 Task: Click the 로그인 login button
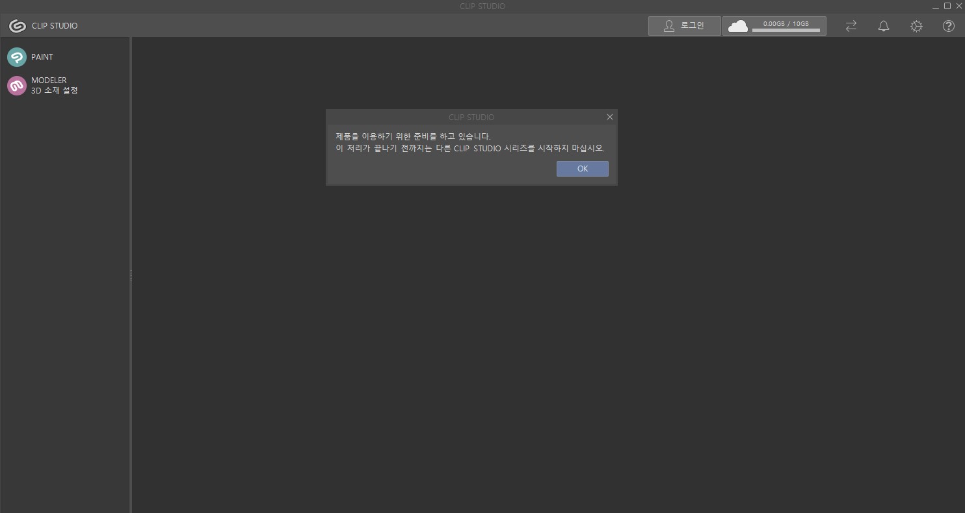point(685,26)
